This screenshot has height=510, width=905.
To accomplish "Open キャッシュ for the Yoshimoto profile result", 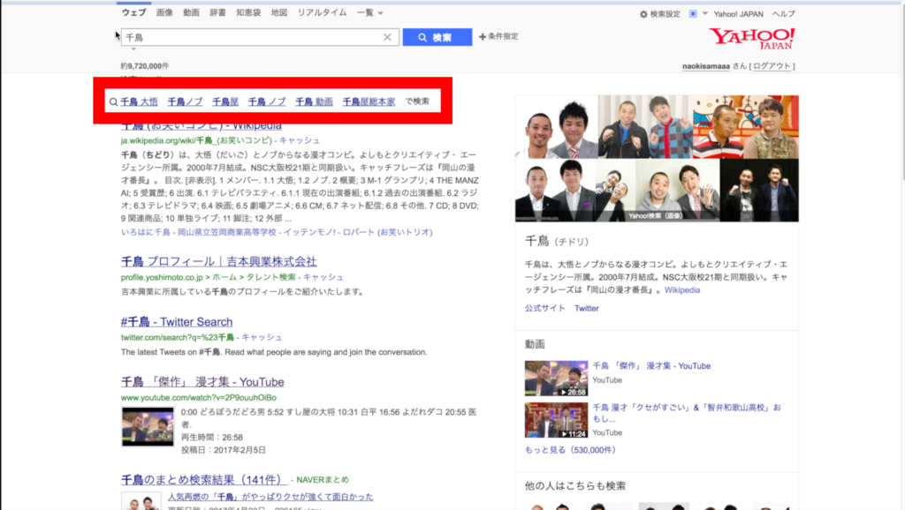I will [x=323, y=277].
